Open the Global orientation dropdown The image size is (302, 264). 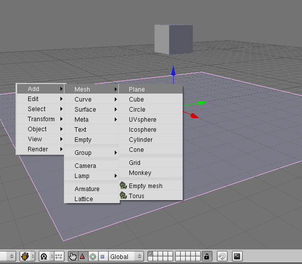click(x=126, y=256)
